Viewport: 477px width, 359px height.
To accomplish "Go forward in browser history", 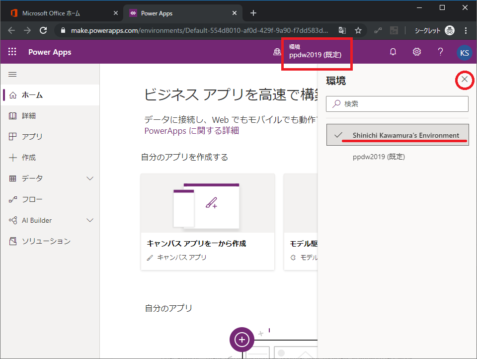I will click(27, 30).
